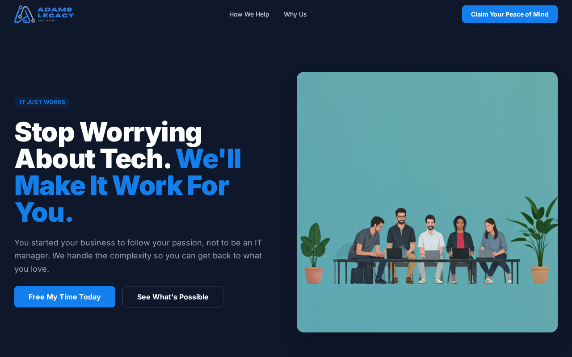Click the bearded man with glasses
The width and height of the screenshot is (572, 357).
[401, 245]
